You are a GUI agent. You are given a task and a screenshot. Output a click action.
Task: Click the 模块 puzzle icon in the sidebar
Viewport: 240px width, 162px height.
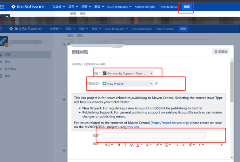coord(1,76)
